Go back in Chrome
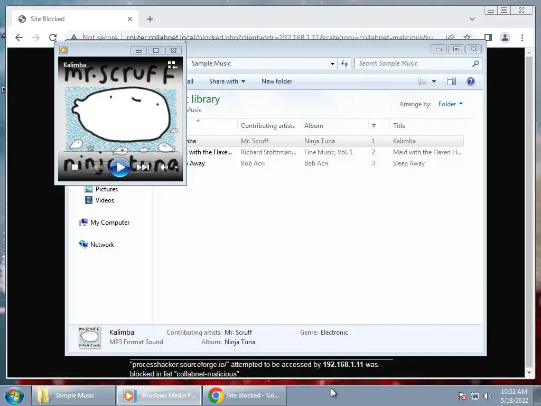The height and width of the screenshot is (406, 541). pos(19,38)
